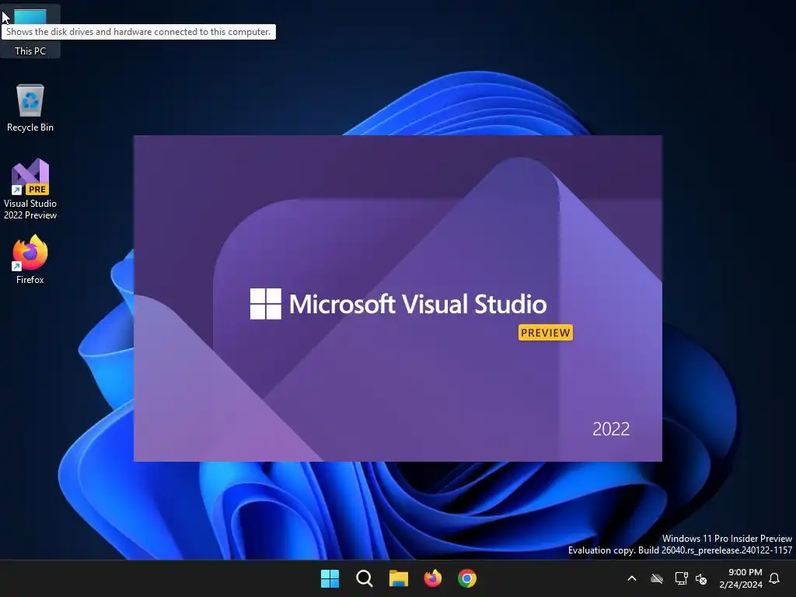The height and width of the screenshot is (597, 796).
Task: Click the muted volume tray icon
Action: (701, 578)
